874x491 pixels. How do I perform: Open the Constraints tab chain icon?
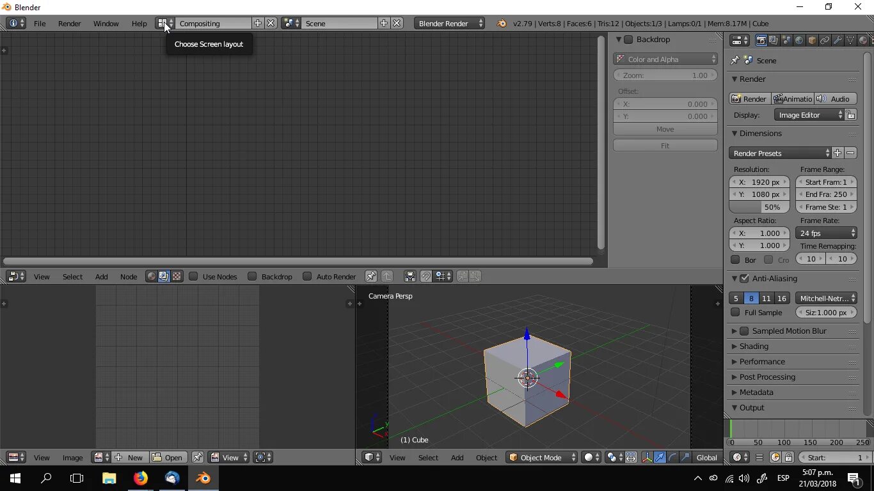[825, 40]
